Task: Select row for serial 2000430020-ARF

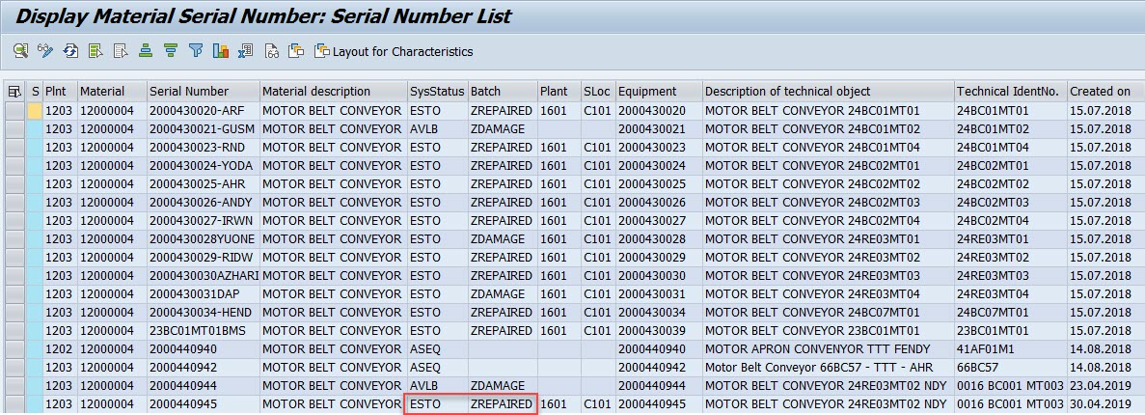Action: [14, 111]
